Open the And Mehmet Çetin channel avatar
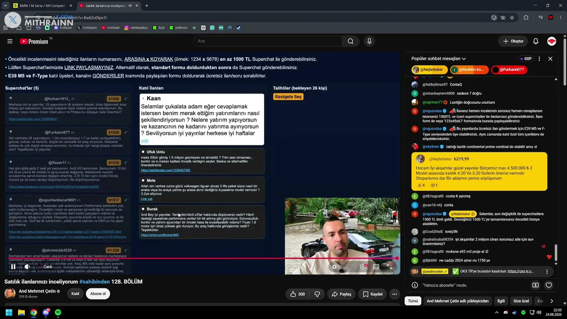Image resolution: width=567 pixels, height=319 pixels. click(x=10, y=293)
